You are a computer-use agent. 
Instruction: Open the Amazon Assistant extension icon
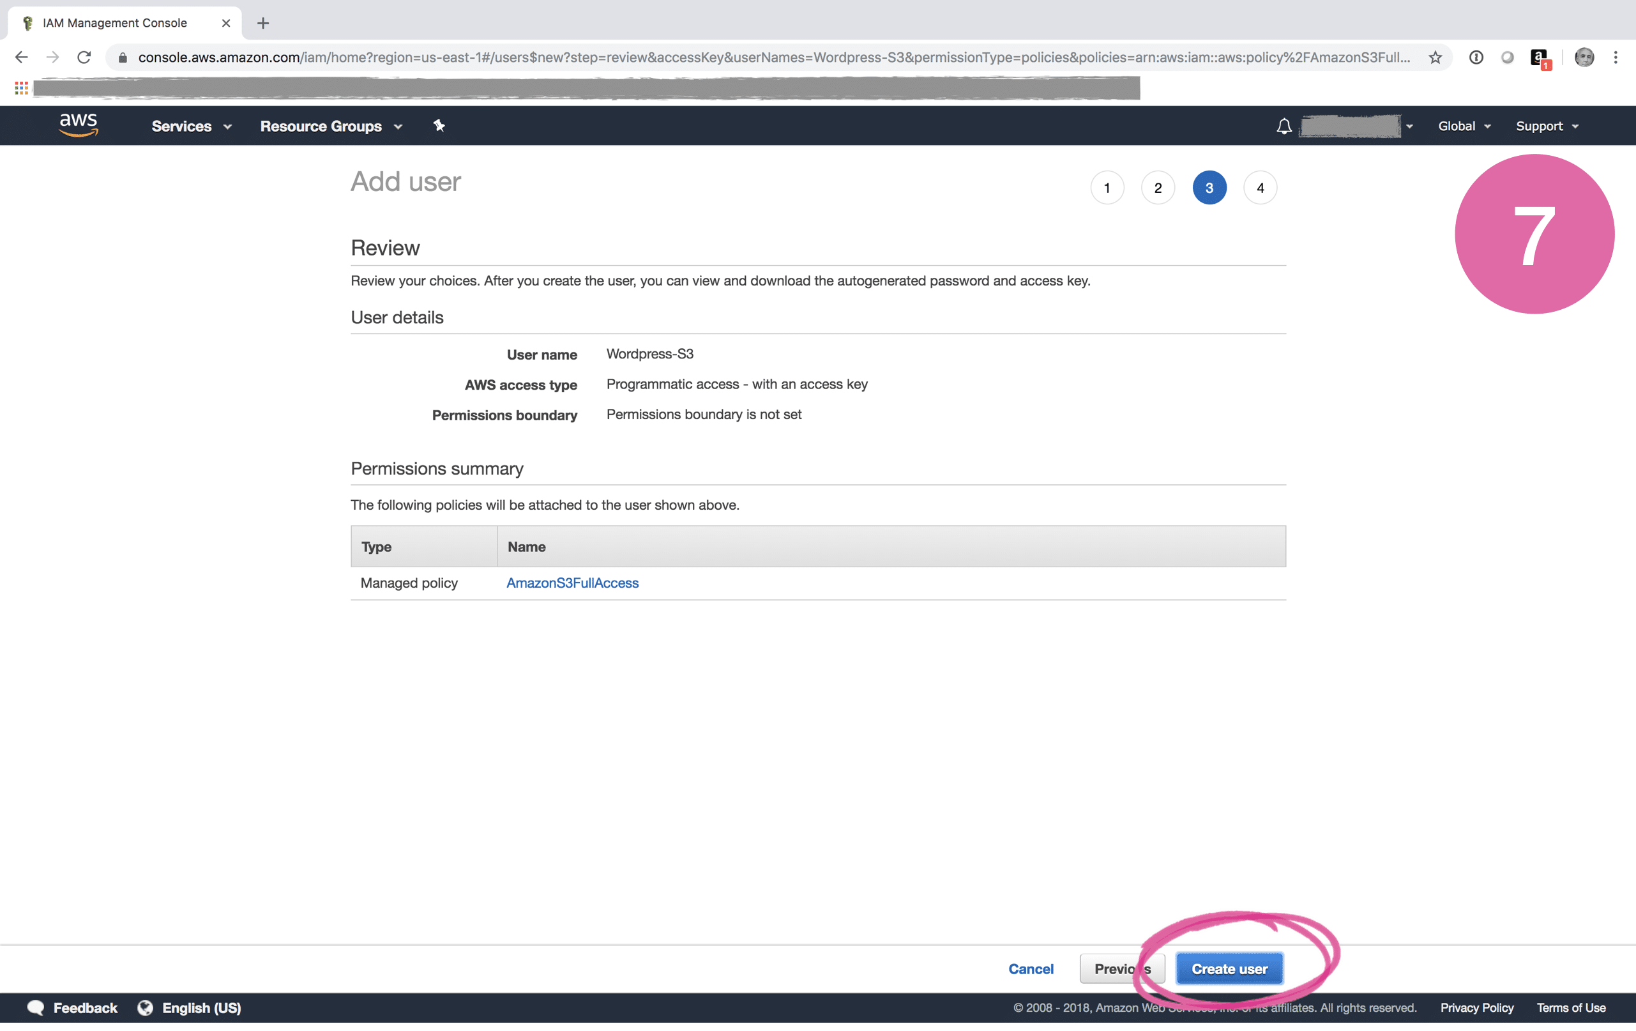(1540, 58)
